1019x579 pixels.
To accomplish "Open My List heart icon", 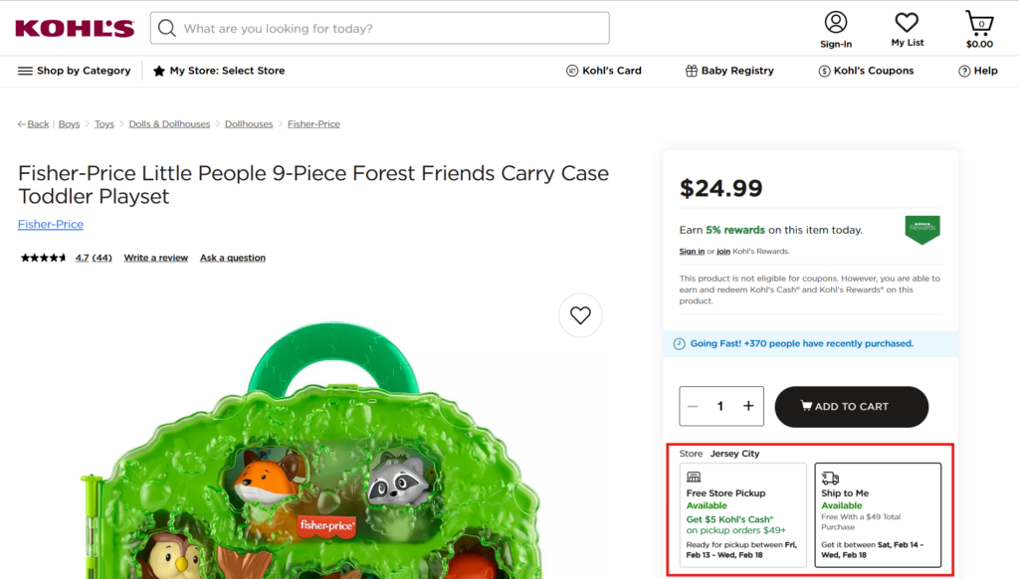I will tap(907, 23).
